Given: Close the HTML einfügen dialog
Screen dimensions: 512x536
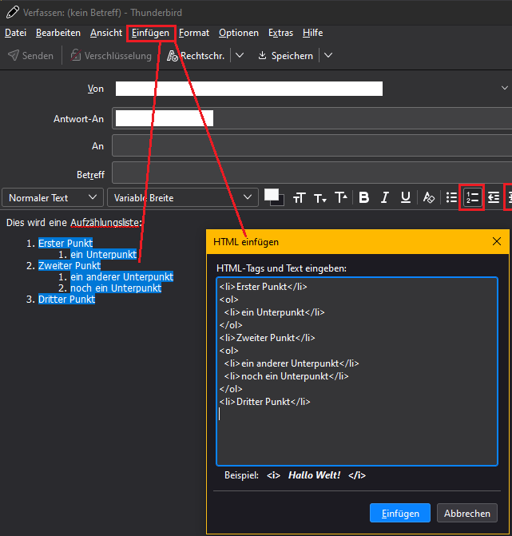Looking at the screenshot, I should click(497, 241).
